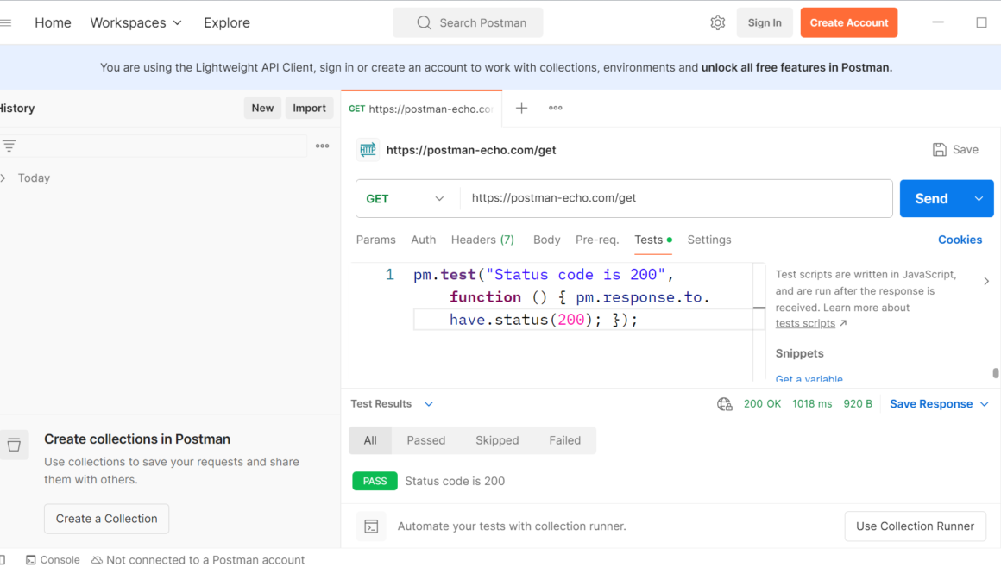Expand Test Results dropdown

[x=429, y=404]
